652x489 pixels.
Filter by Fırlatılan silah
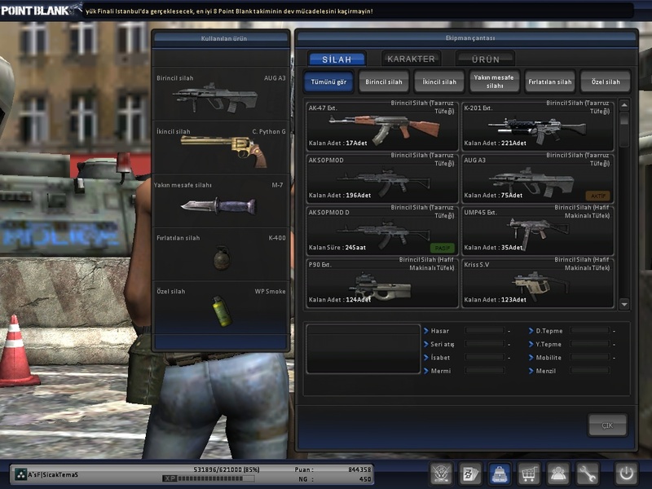pyautogui.click(x=549, y=81)
